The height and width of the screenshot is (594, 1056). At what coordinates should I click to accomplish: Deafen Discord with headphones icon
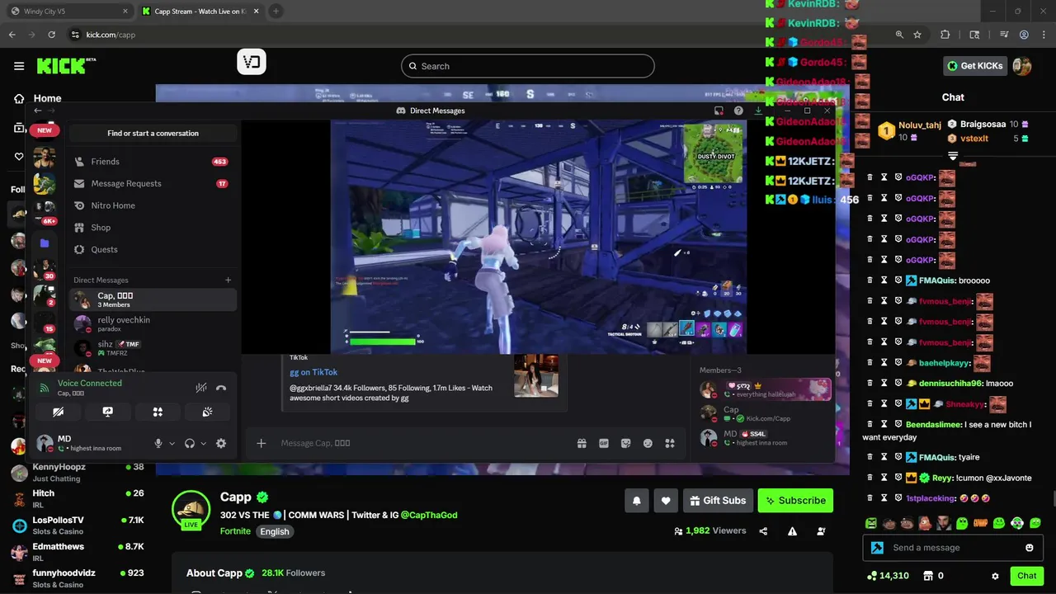190,443
